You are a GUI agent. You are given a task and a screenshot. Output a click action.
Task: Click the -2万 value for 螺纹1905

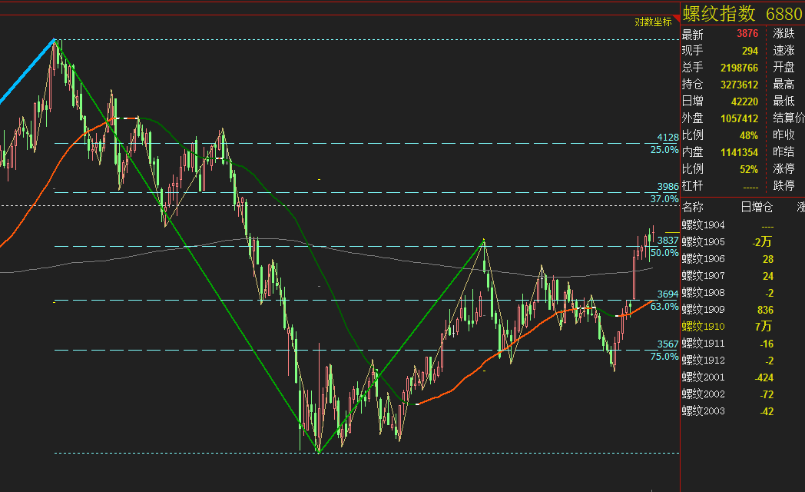click(x=762, y=242)
